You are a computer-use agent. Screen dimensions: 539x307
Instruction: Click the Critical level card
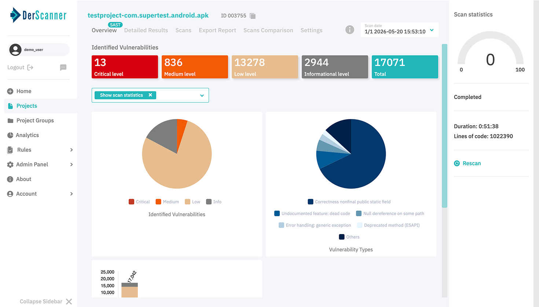click(125, 67)
